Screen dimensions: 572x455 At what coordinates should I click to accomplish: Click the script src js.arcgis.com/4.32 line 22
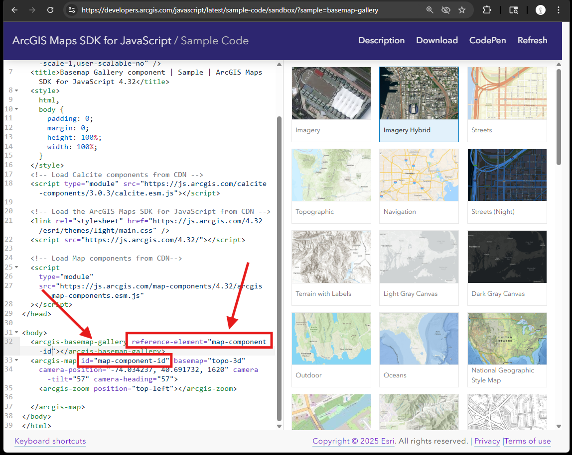(x=138, y=240)
